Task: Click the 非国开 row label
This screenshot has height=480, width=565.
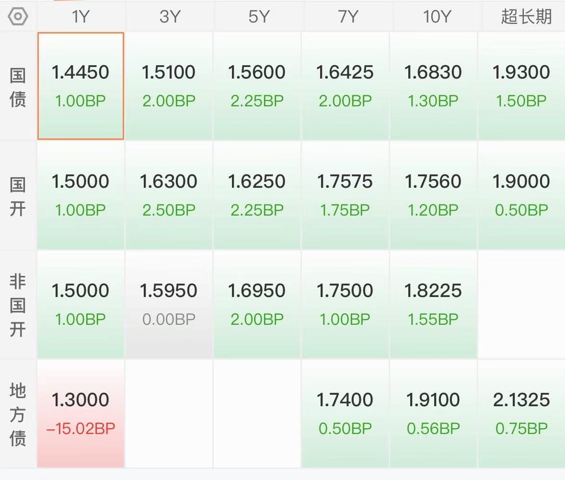Action: (18, 305)
